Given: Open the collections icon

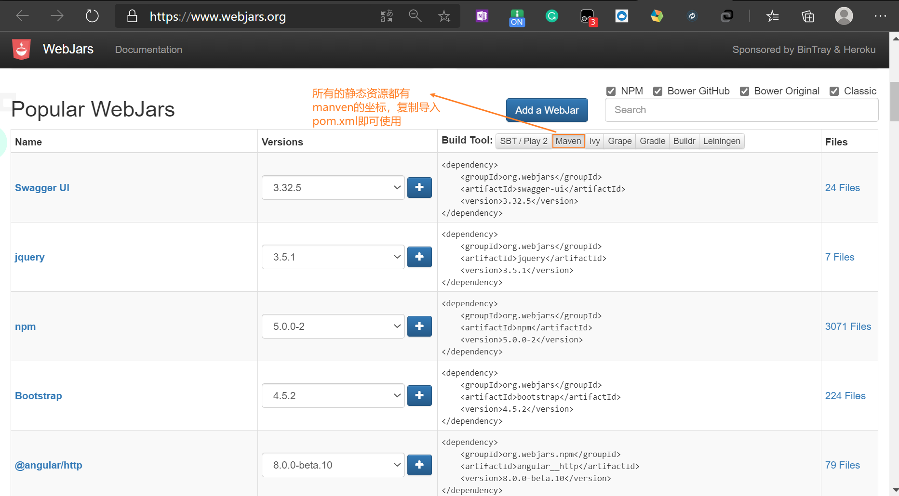Looking at the screenshot, I should [x=808, y=16].
